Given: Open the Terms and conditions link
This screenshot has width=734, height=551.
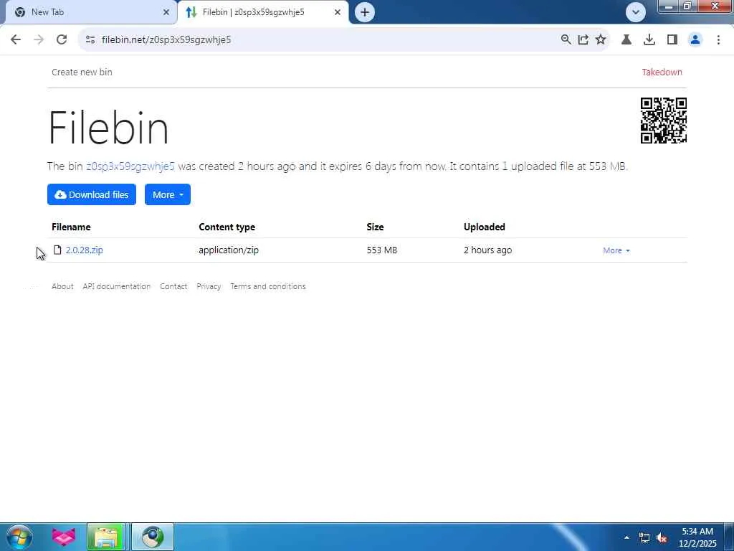Looking at the screenshot, I should coord(268,286).
